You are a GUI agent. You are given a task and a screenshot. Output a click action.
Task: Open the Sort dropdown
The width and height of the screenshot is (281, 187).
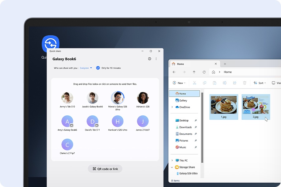260,83
